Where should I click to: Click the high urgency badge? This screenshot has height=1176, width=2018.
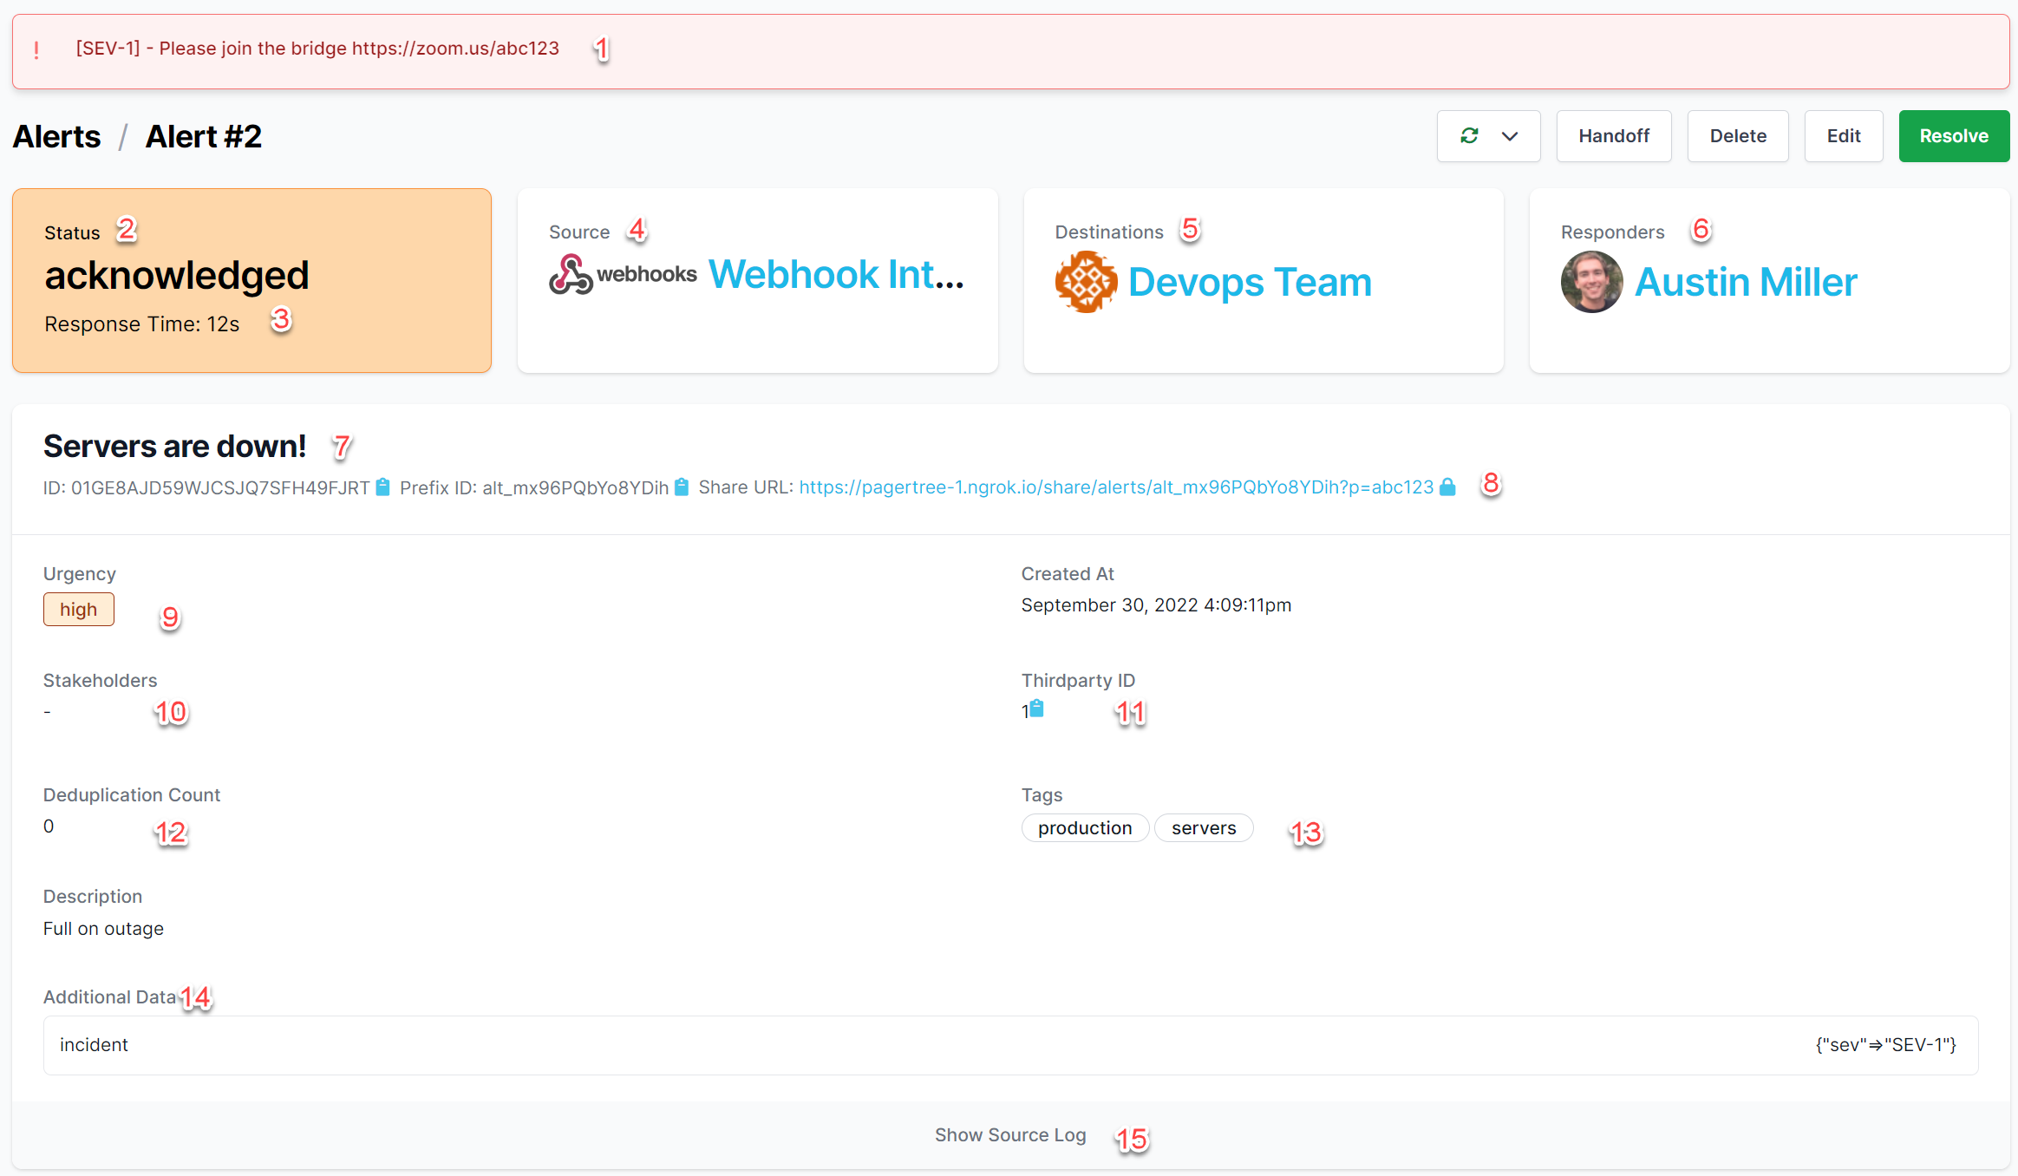pos(78,610)
